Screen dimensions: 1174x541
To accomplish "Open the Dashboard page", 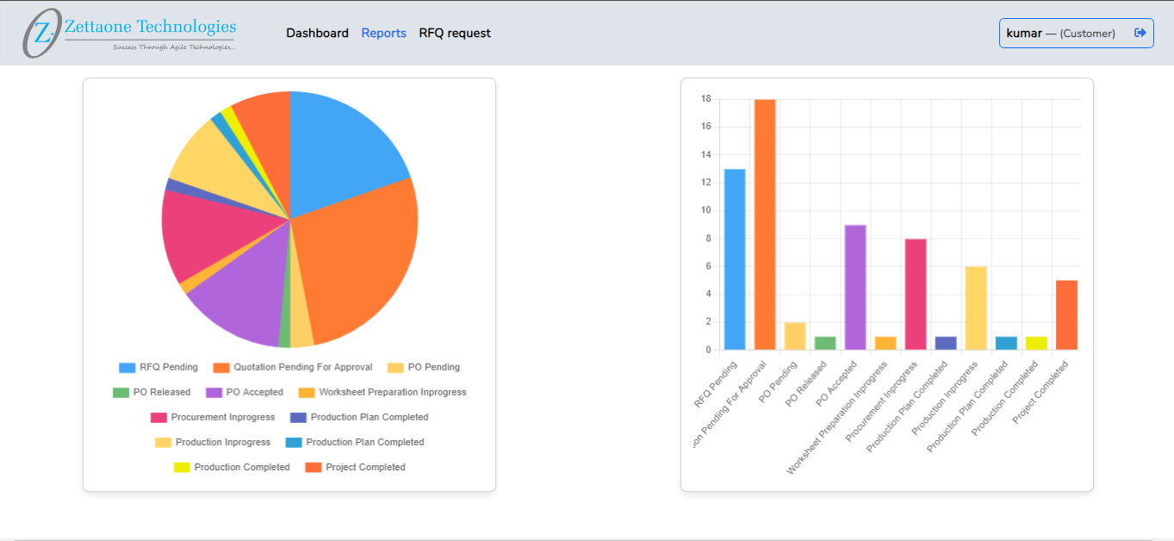I will (x=317, y=33).
